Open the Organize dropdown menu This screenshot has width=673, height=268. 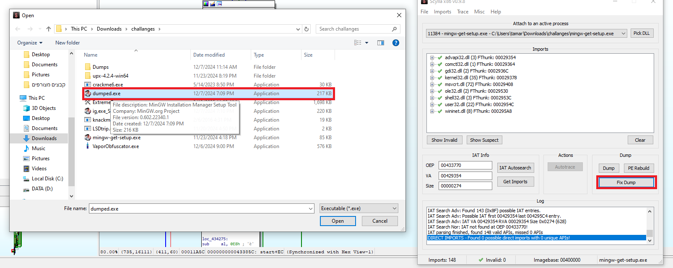click(30, 43)
